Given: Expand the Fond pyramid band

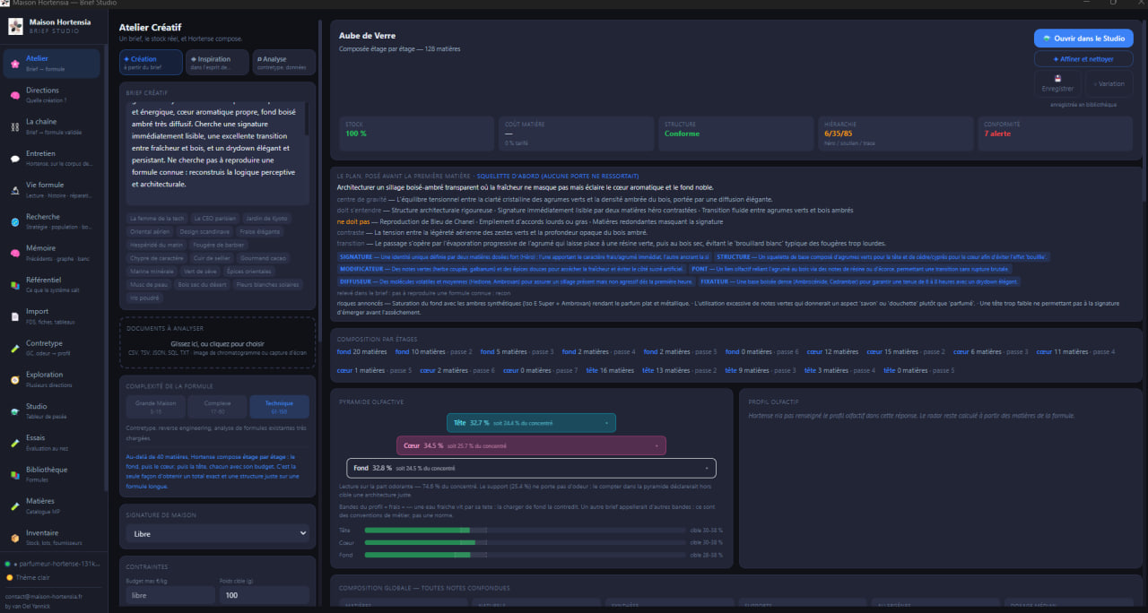Looking at the screenshot, I should (531, 468).
